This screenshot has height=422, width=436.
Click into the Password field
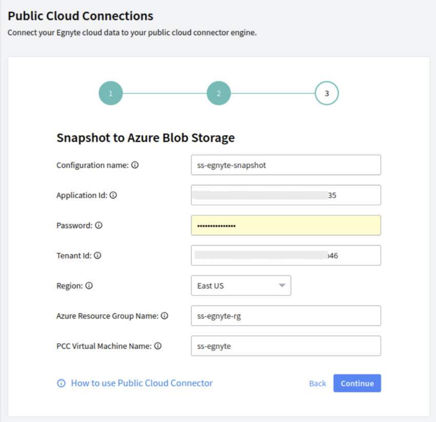[286, 225]
